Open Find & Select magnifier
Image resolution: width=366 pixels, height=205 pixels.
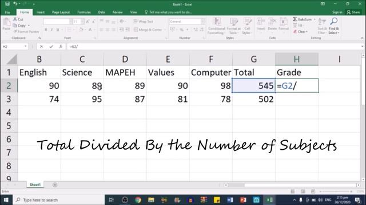pyautogui.click(x=333, y=26)
